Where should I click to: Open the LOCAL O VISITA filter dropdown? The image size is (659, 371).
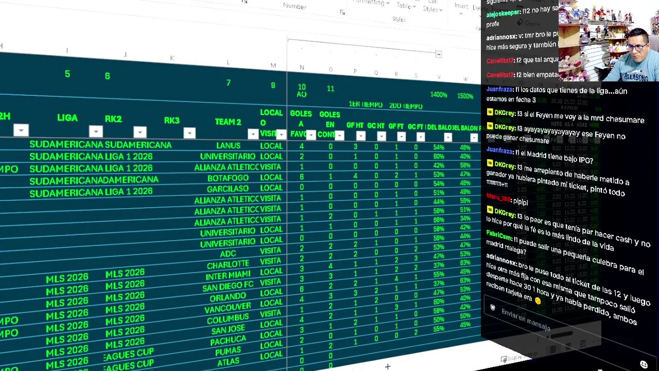click(281, 134)
